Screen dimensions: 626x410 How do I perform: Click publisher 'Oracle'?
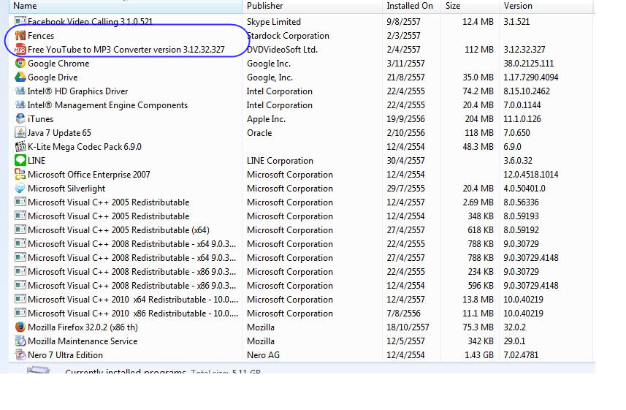(x=259, y=133)
